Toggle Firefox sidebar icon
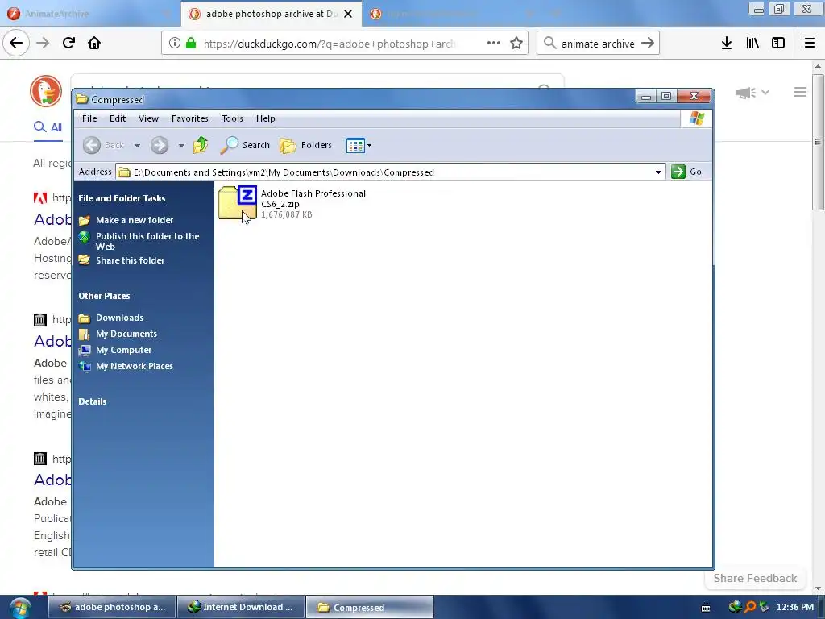Screen dimensions: 825x619 pyautogui.click(x=778, y=44)
